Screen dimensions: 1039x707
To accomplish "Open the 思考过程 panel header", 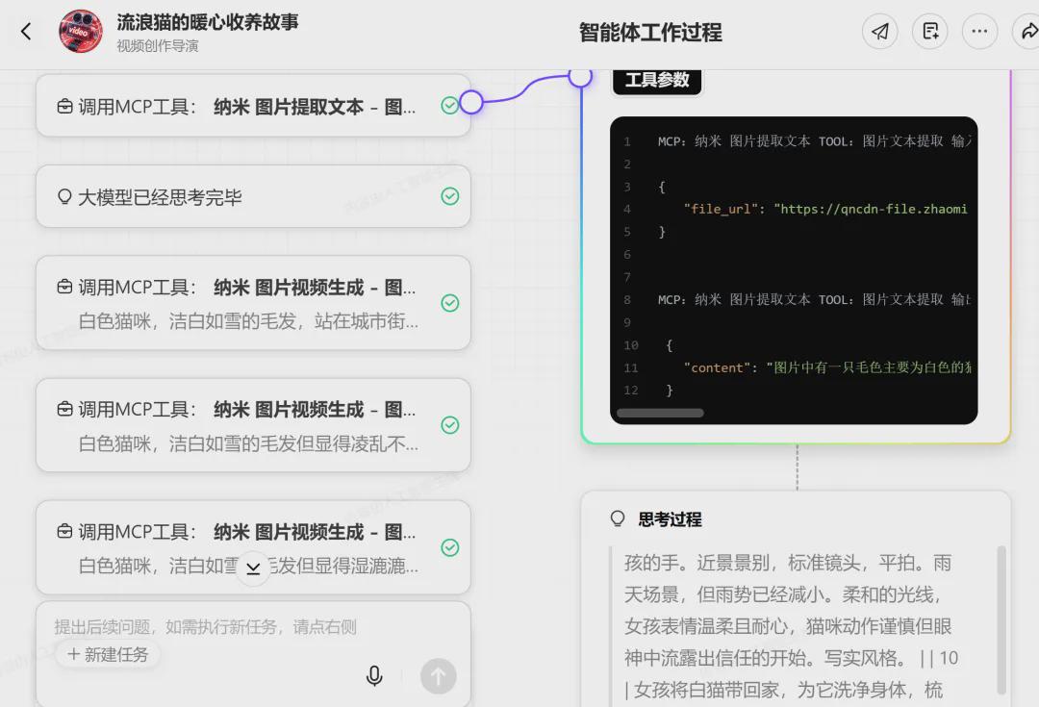I will click(670, 518).
